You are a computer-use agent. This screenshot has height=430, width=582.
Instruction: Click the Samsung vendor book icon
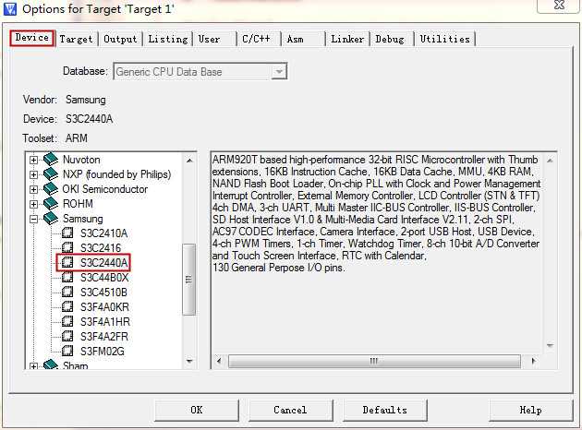pos(51,219)
